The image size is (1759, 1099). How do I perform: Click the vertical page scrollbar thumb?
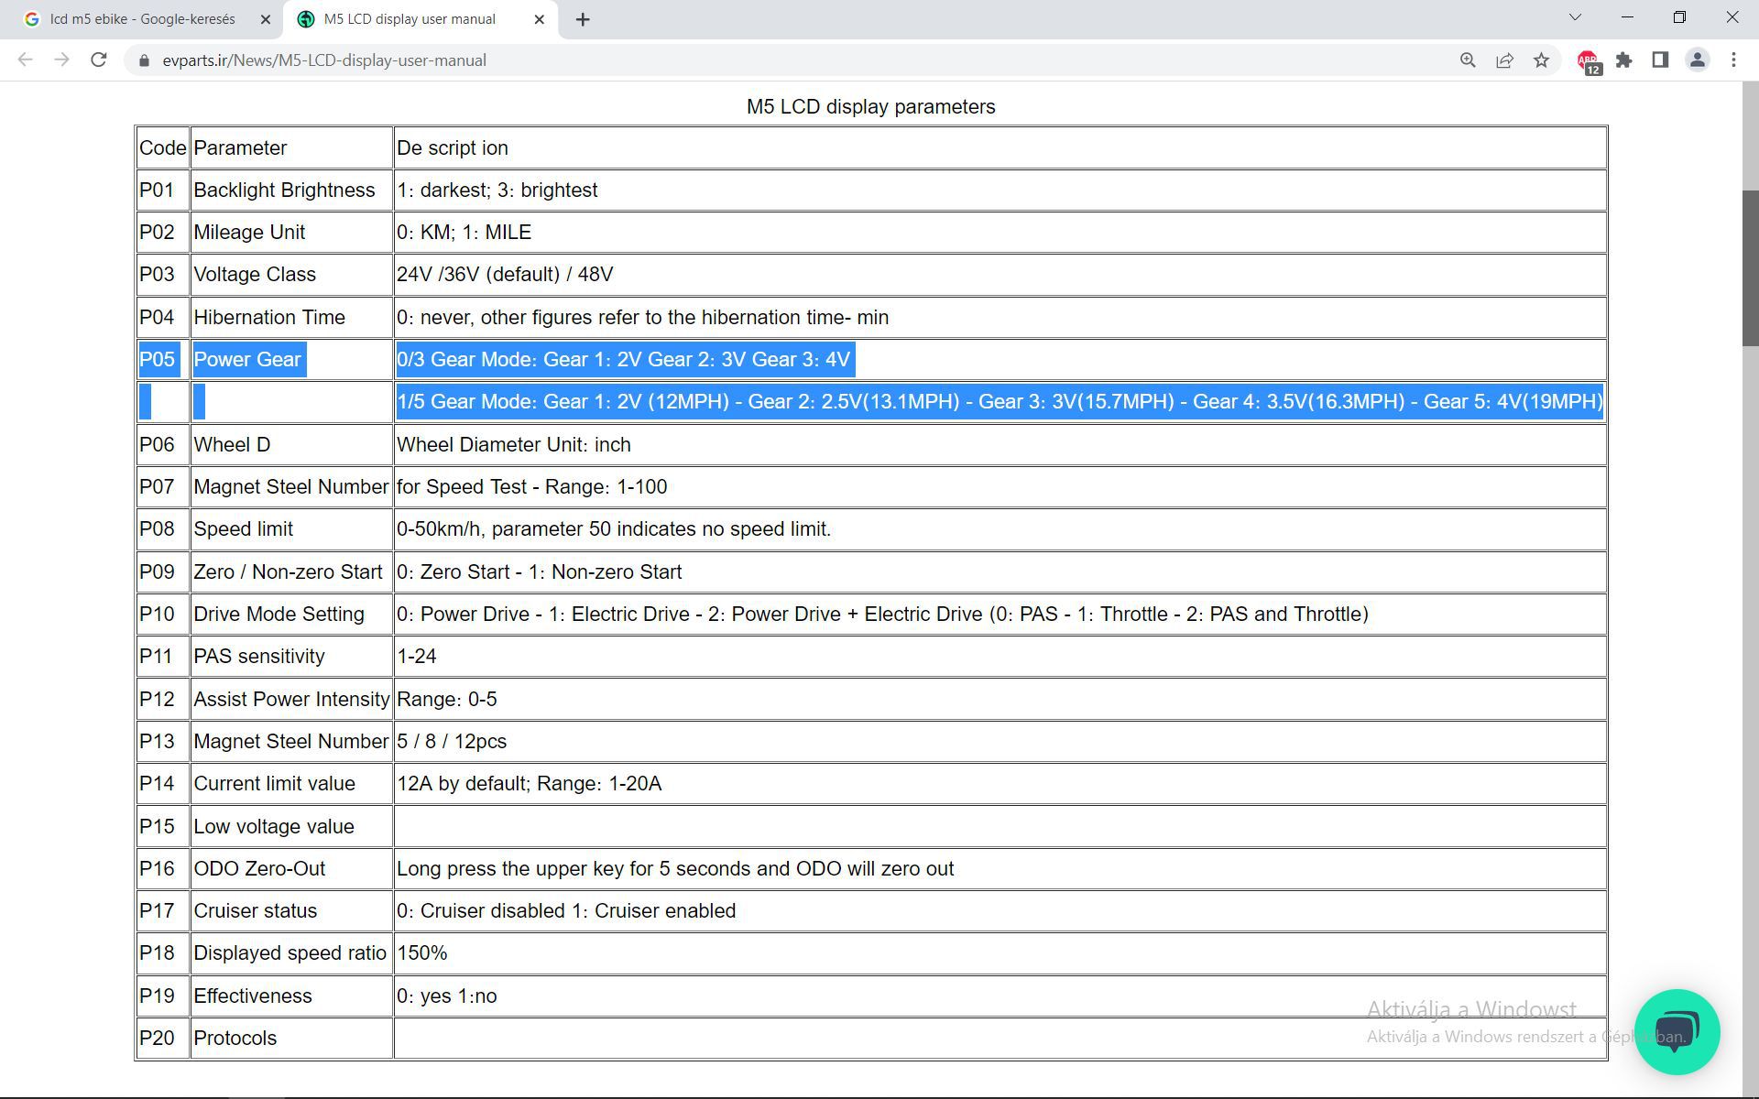point(1750,267)
